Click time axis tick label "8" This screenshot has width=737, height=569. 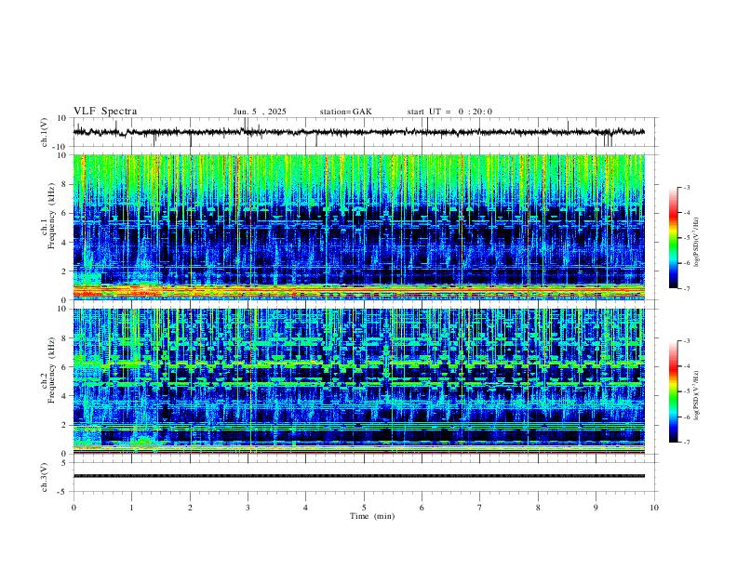[x=538, y=508]
